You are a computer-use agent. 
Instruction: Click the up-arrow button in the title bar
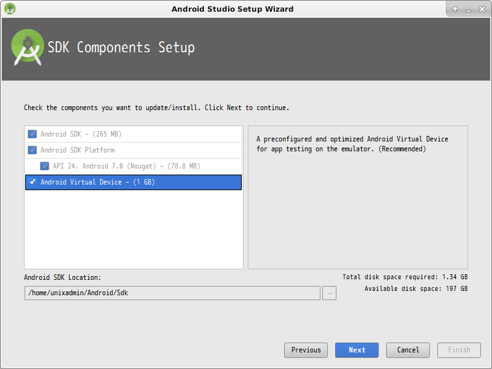pyautogui.click(x=455, y=9)
